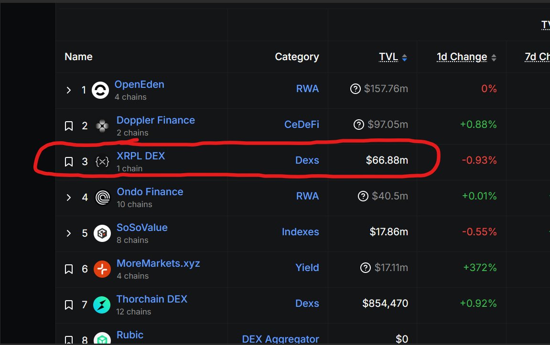550x345 pixels.
Task: Click the MoreMarkets.xyz red logo
Action: (x=101, y=269)
